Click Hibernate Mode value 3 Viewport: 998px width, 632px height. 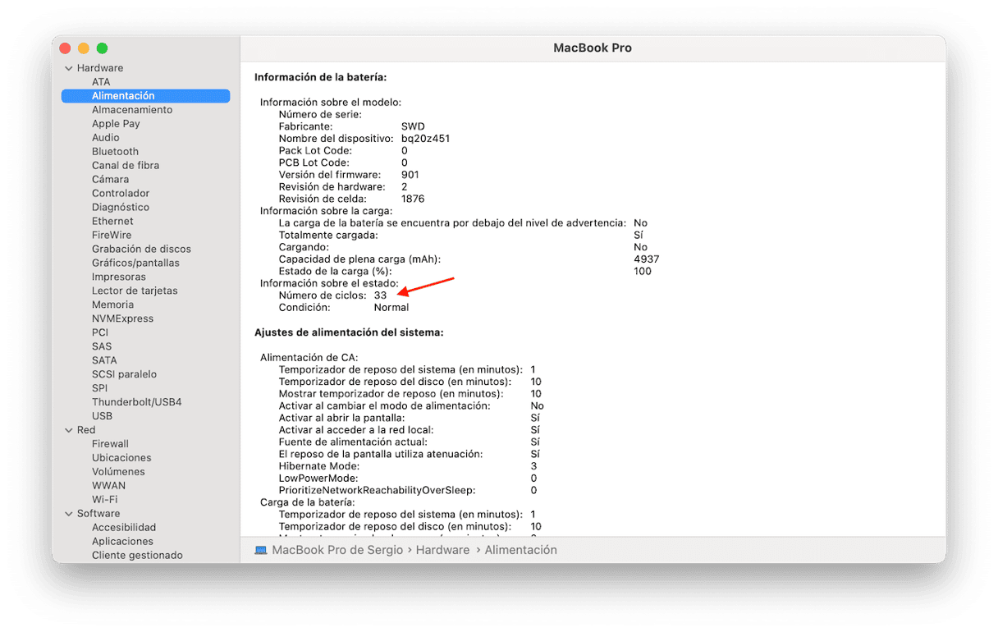click(x=533, y=466)
